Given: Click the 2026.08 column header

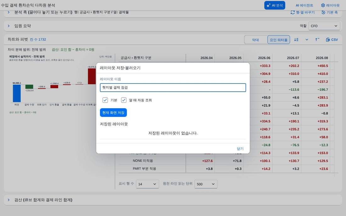Looking at the screenshot, I should pos(322,58).
